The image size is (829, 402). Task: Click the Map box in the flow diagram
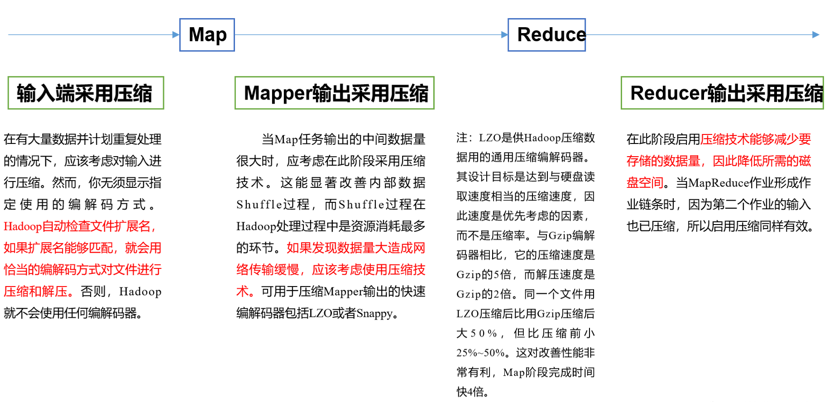(207, 35)
